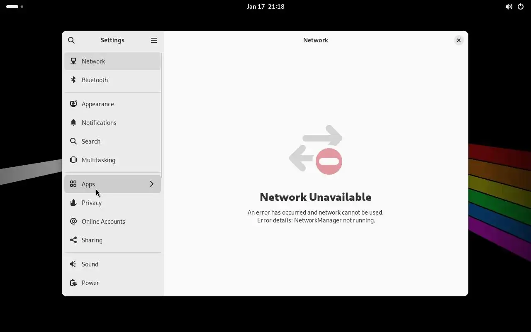
Task: Click the Appearance icon in sidebar
Action: pos(73,104)
